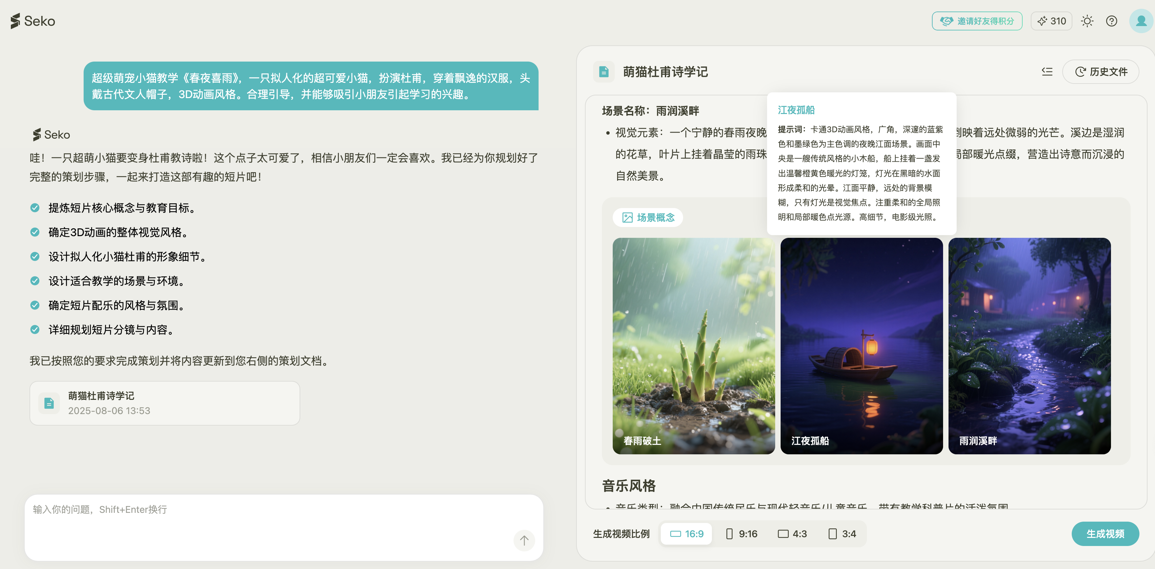This screenshot has width=1155, height=569.
Task: Select the 3:4 video ratio
Action: pyautogui.click(x=842, y=534)
